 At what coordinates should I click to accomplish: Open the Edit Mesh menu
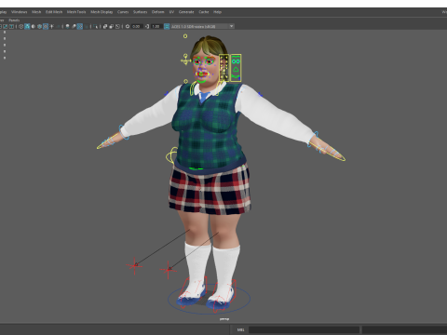point(54,12)
